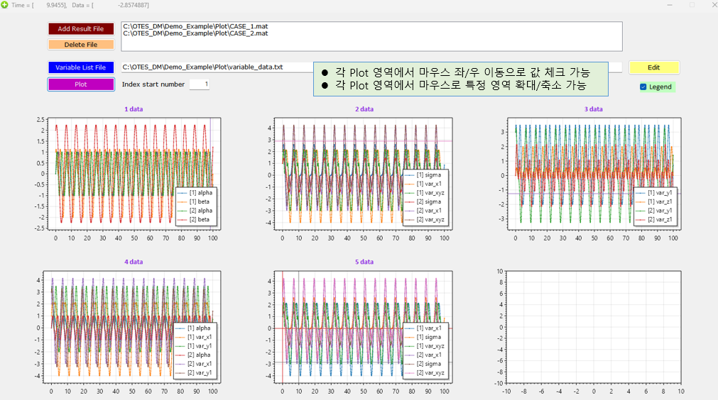Click the Add Result File button

pyautogui.click(x=80, y=29)
